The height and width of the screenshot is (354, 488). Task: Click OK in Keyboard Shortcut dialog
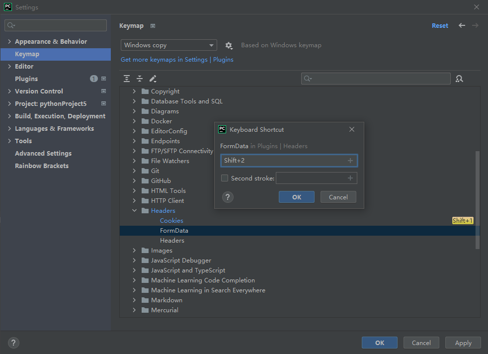[297, 197]
